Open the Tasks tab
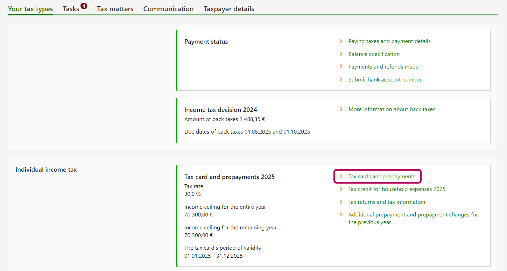507x271 pixels. [71, 9]
